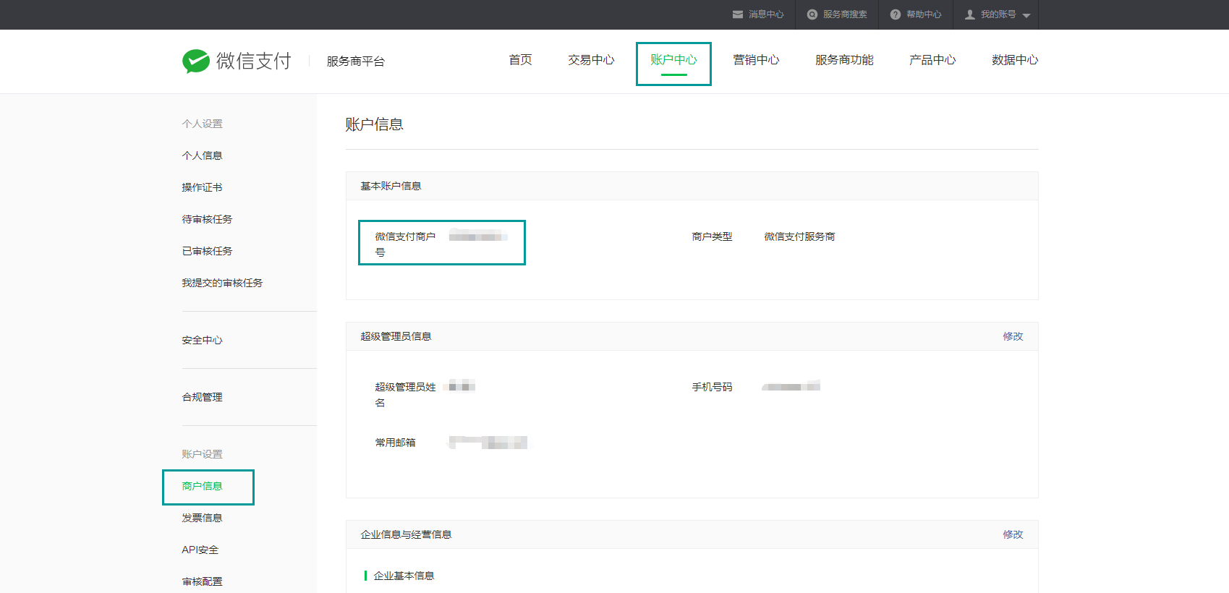This screenshot has width=1229, height=593.
Task: Open 个人信息 in the sidebar
Action: click(202, 155)
